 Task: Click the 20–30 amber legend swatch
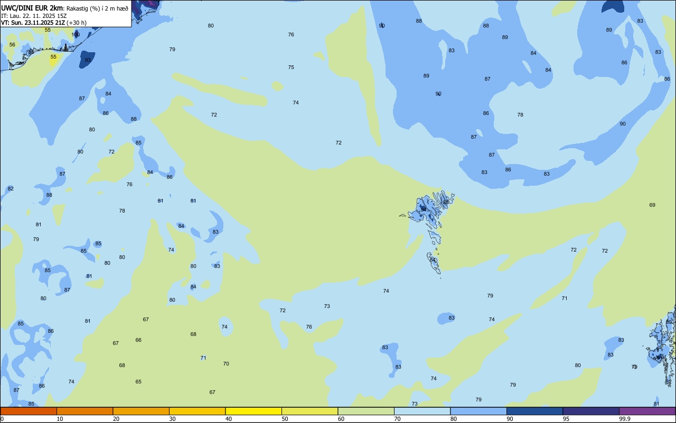pos(141,411)
